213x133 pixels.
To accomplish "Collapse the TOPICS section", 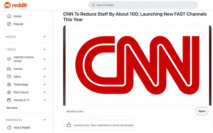I will (x=44, y=49).
